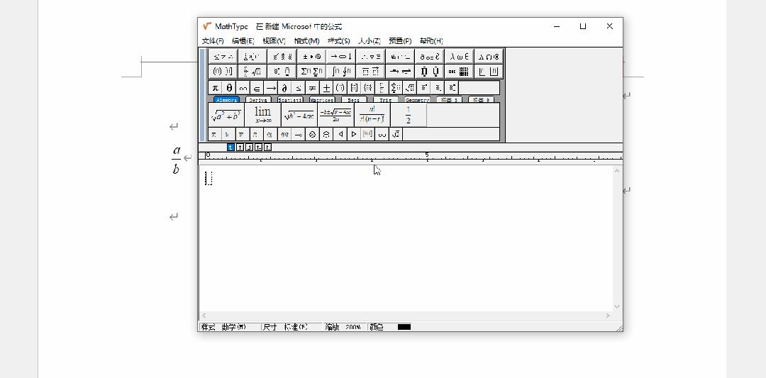Image resolution: width=766 pixels, height=378 pixels.
Task: Place cursor in the empty equation slot
Action: [209, 178]
